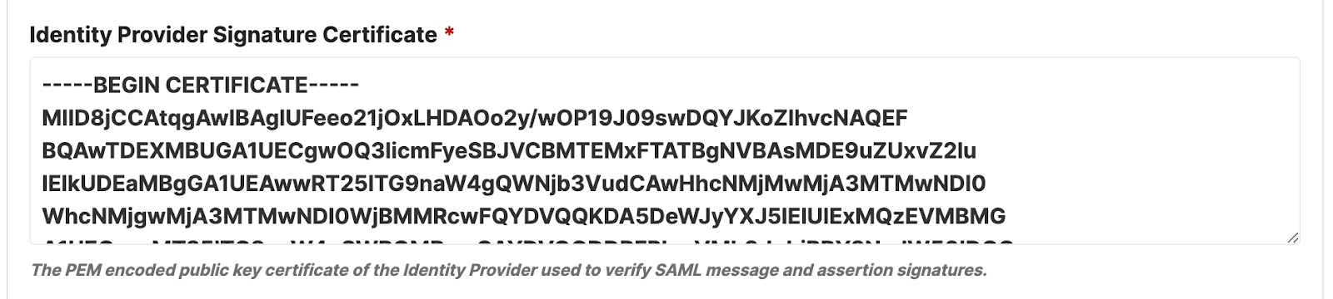The width and height of the screenshot is (1333, 299).
Task: Click the PEM encoded help text
Action: [x=508, y=270]
